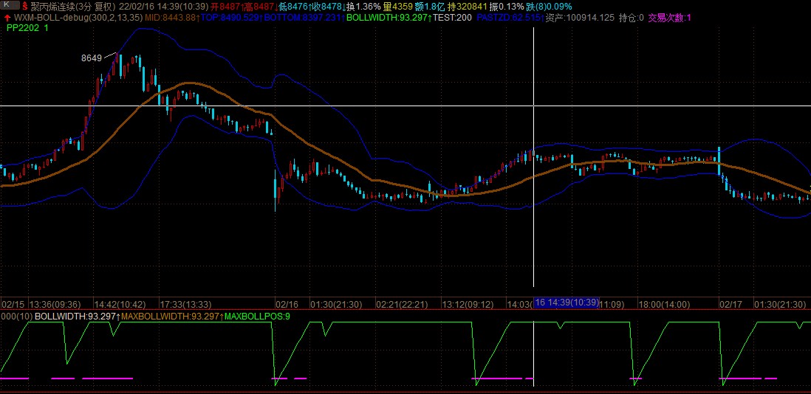This screenshot has width=811, height=394.
Task: Select the 聚丙烯连续(3分 复权) title
Action: (x=73, y=6)
